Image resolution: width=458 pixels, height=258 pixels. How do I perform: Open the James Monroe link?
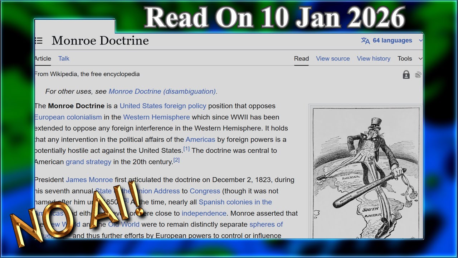coord(89,180)
